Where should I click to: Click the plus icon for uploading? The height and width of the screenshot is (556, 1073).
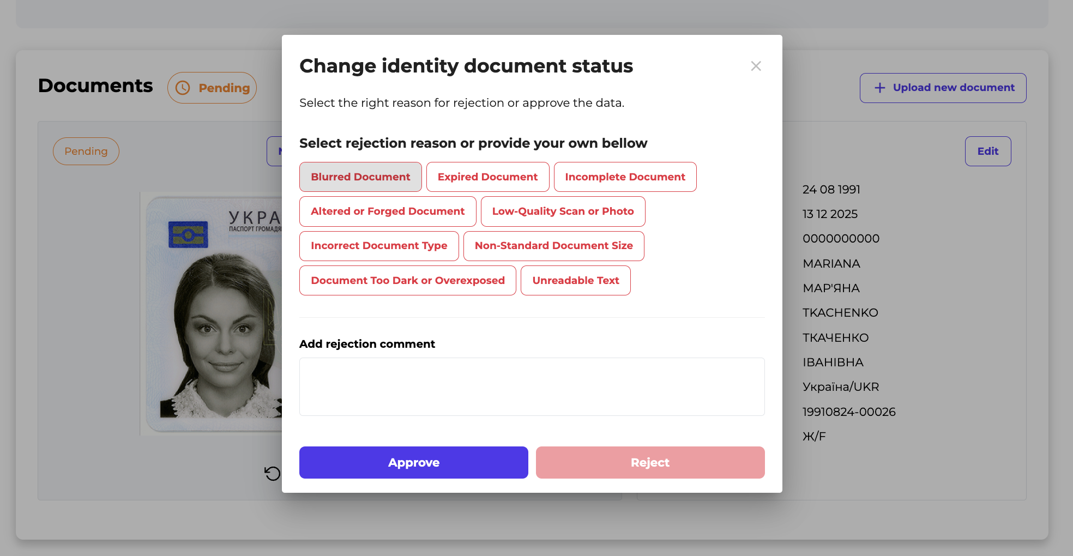[x=879, y=88]
